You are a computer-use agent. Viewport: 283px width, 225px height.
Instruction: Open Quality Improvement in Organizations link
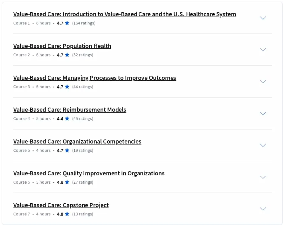click(x=89, y=173)
